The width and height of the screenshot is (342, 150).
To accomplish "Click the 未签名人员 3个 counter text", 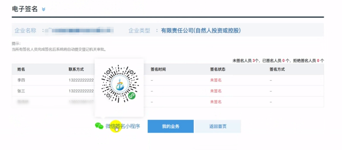I will point(245,61).
